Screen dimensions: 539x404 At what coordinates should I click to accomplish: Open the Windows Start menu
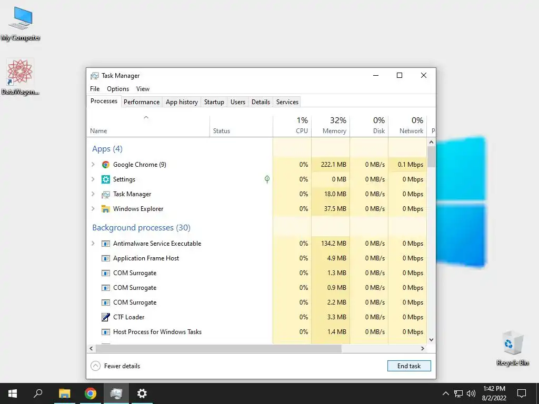[13, 393]
